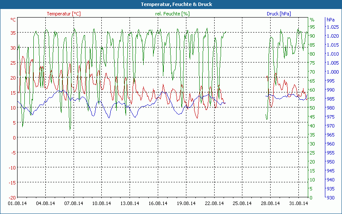The height and width of the screenshot is (214, 342).
Task: Click the date label 28.08.14
Action: (270, 203)
